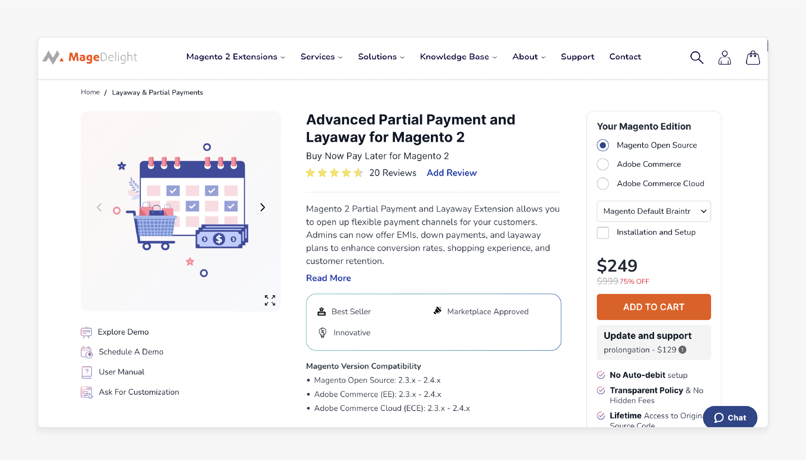This screenshot has height=460, width=806.
Task: Open Magento Default Braintr dropdown
Action: (x=654, y=211)
